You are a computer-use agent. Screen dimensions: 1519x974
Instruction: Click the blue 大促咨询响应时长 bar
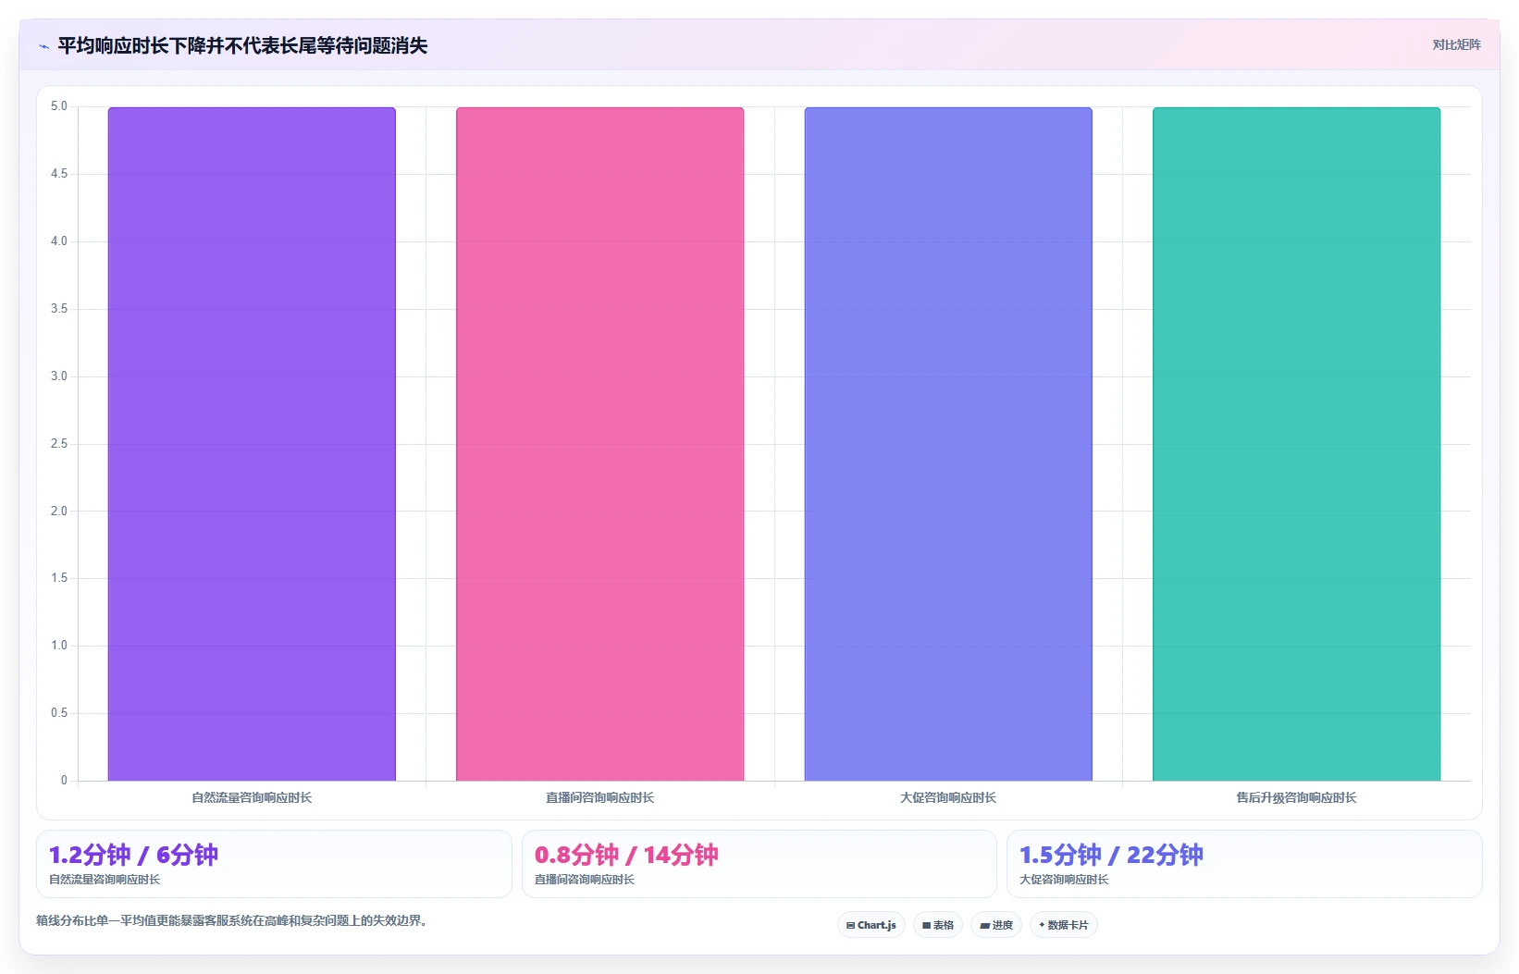(x=948, y=444)
